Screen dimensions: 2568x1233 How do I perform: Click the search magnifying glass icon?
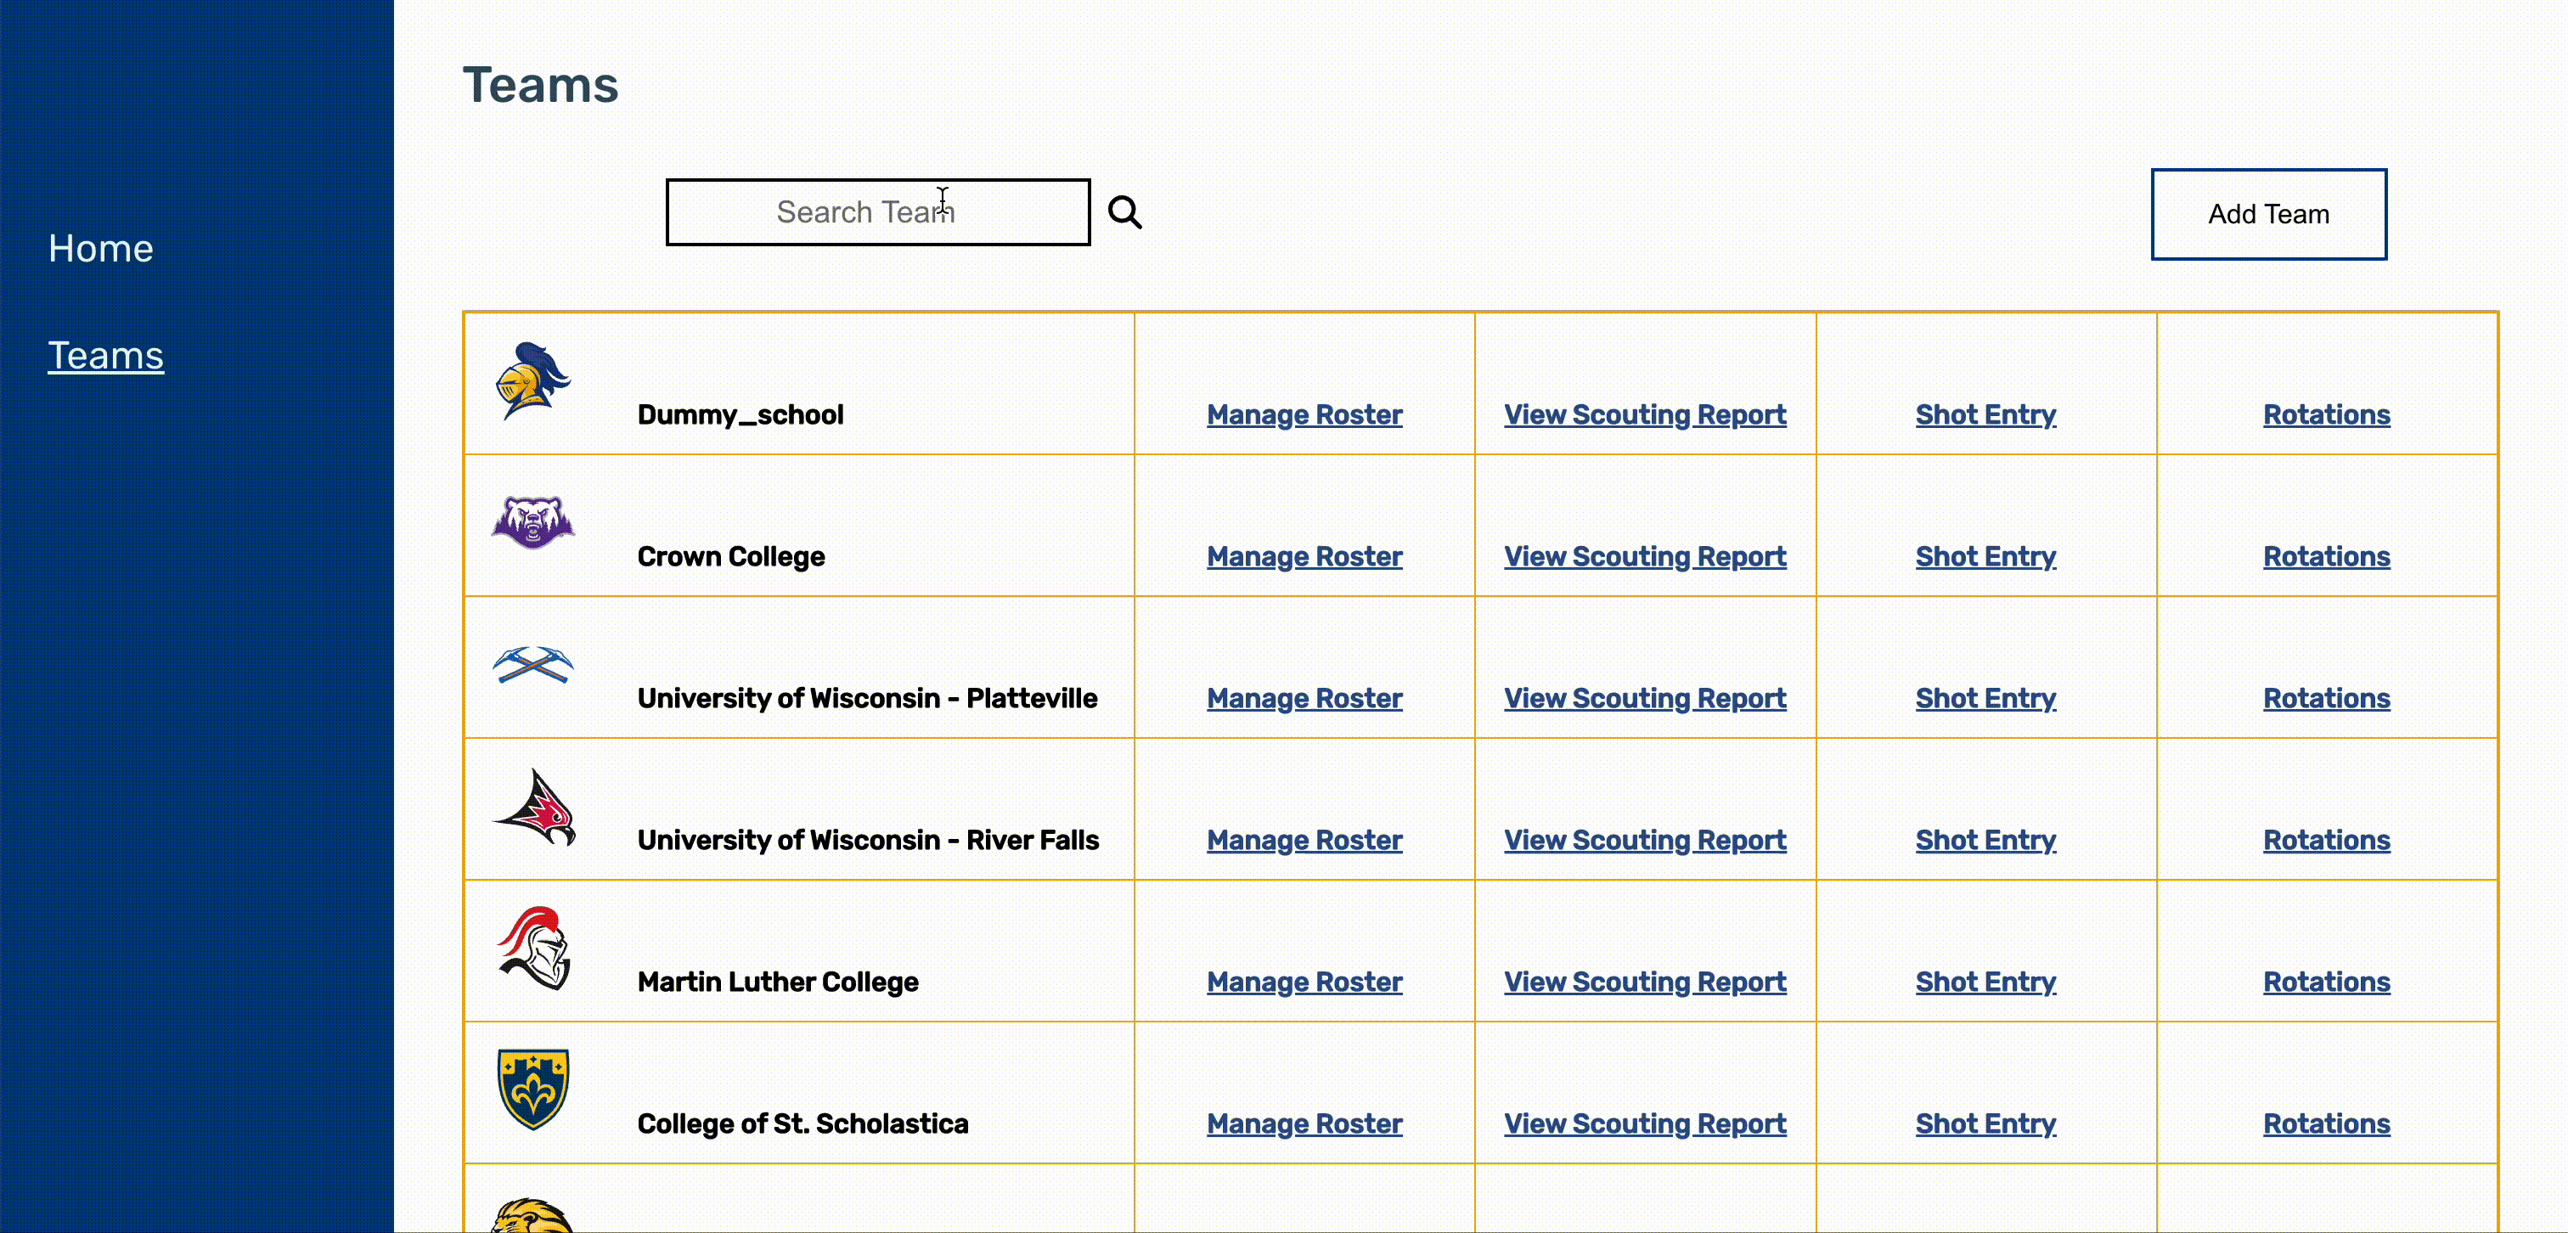point(1124,211)
